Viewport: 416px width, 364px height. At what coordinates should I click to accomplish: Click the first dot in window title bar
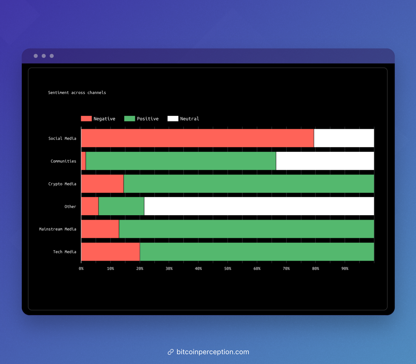pyautogui.click(x=36, y=56)
